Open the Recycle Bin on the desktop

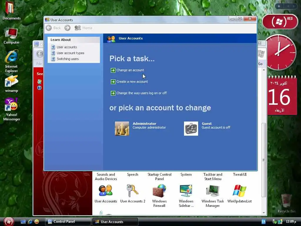pyautogui.click(x=286, y=204)
